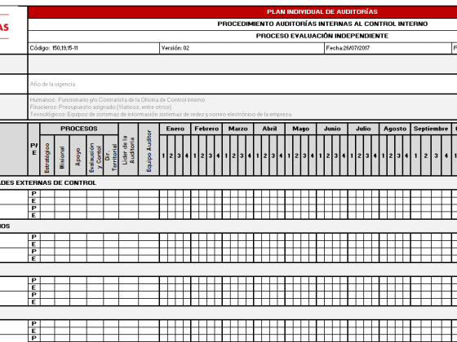The height and width of the screenshot is (342, 457).
Task: Click the Enero month header
Action: coord(175,129)
